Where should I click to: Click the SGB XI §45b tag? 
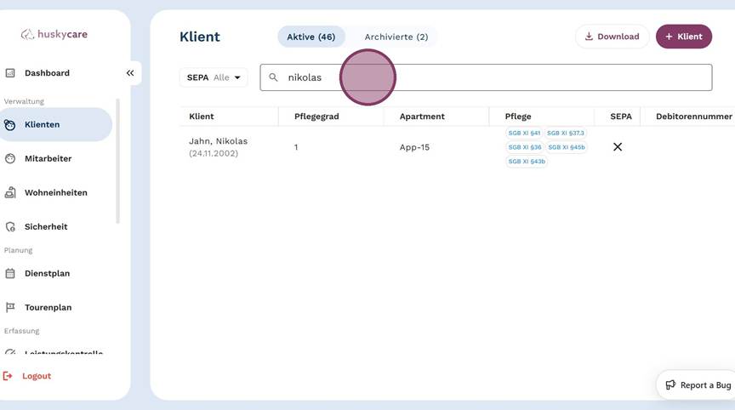click(x=567, y=147)
